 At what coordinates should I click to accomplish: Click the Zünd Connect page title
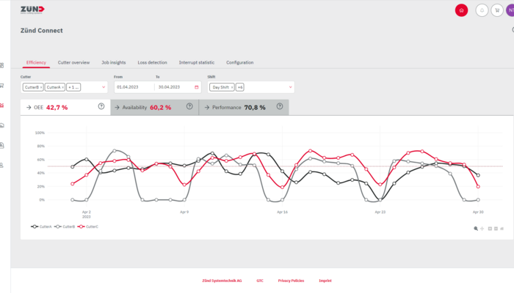42,31
